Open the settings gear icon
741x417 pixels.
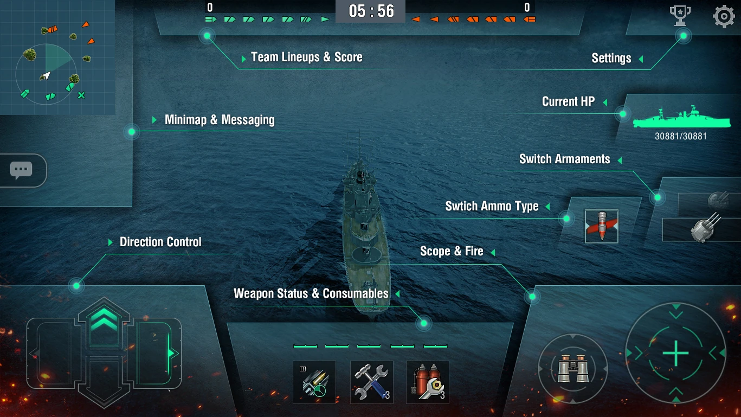724,16
